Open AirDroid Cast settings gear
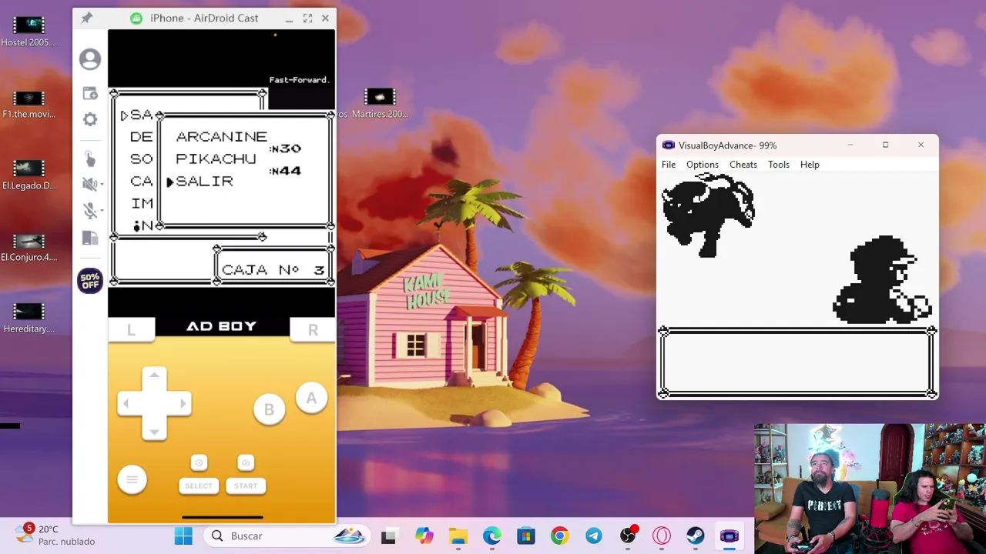Viewport: 986px width, 554px height. click(x=90, y=119)
